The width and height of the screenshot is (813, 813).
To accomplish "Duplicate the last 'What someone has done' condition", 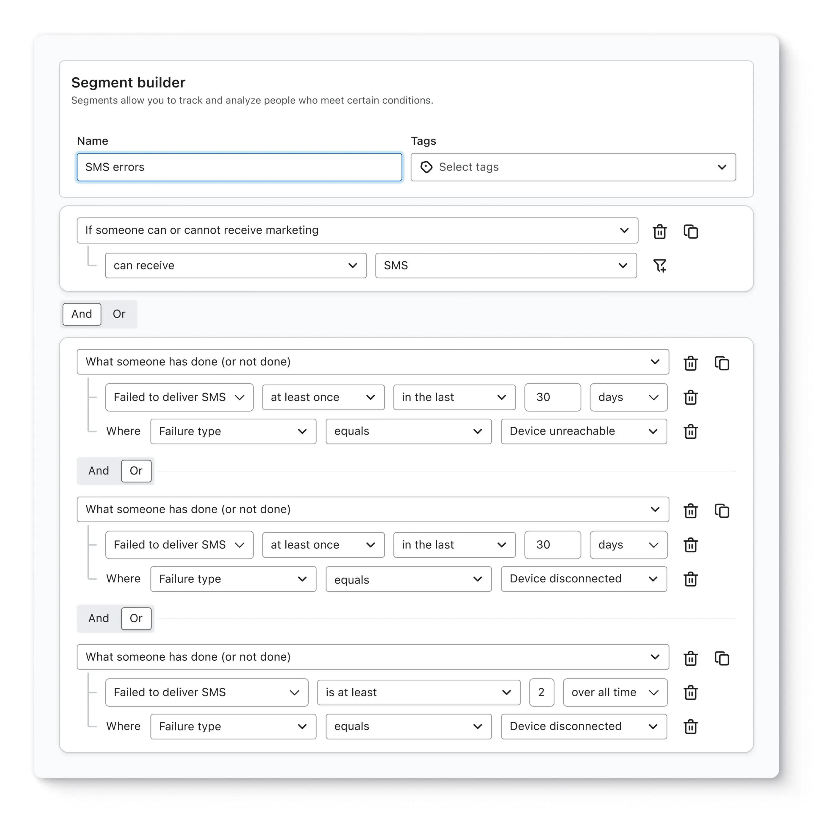I will point(722,658).
